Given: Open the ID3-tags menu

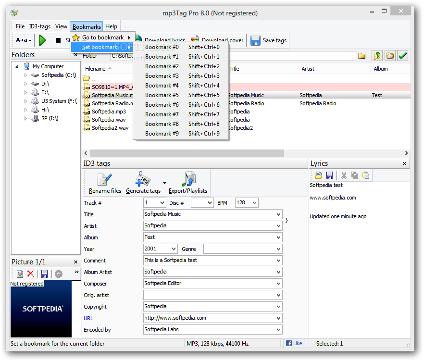Looking at the screenshot, I should pos(40,26).
